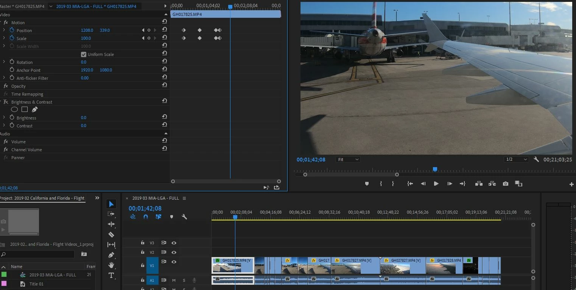Screen dimensions: 576x290
Task: Select the Ripple Edit tool
Action: pyautogui.click(x=111, y=224)
